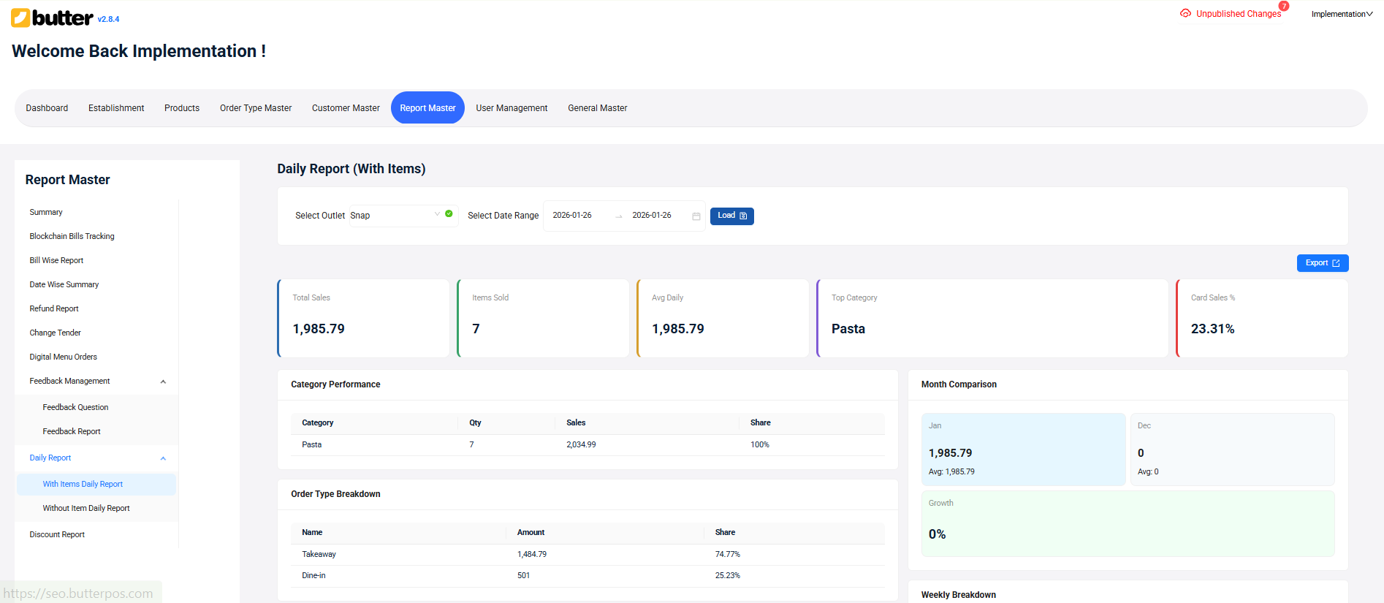Collapse the Daily Report submenu chevron

coord(163,458)
